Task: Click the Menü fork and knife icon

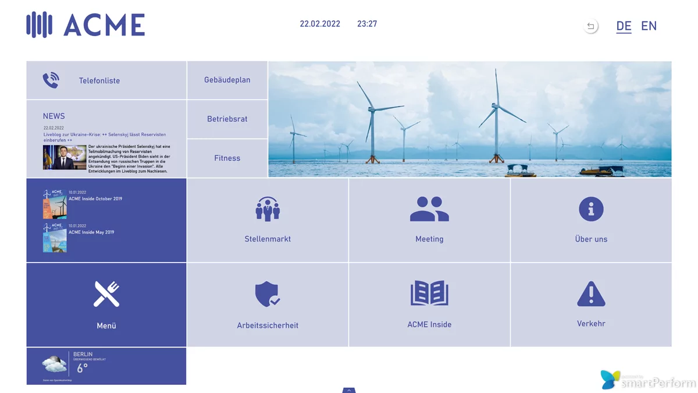Action: click(x=106, y=294)
